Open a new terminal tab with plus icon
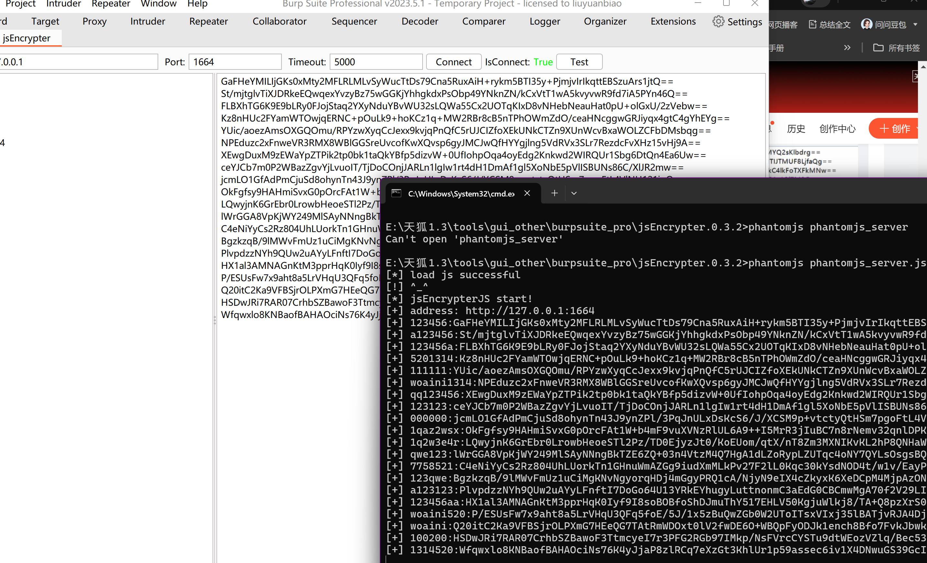This screenshot has height=563, width=927. click(554, 193)
